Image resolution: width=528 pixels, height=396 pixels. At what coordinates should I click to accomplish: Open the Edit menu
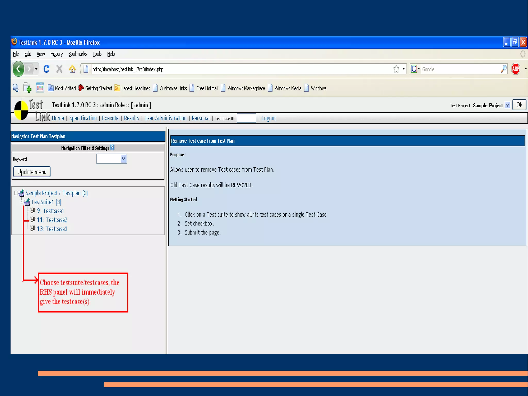point(28,54)
